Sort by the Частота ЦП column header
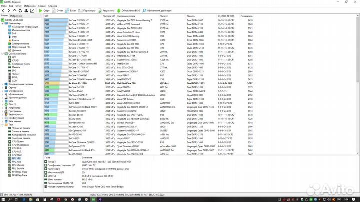The width and height of the screenshot is (360, 202). point(109,16)
